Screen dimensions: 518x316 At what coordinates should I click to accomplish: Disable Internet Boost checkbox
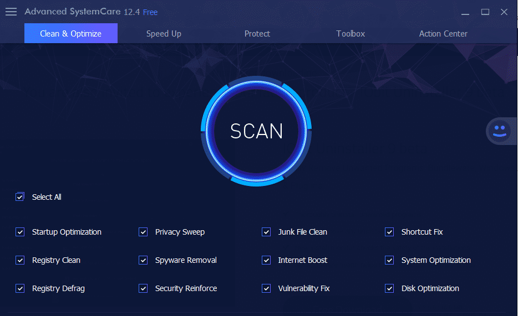click(266, 260)
